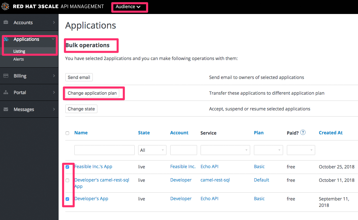Open the Echo API service link for Feasible Inc.
The height and width of the screenshot is (220, 358).
pos(209,167)
